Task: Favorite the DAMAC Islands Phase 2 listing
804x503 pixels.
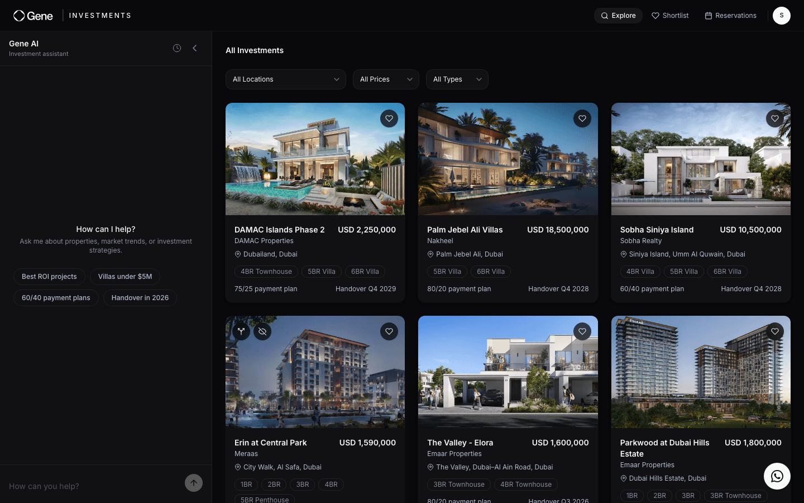Action: [389, 118]
